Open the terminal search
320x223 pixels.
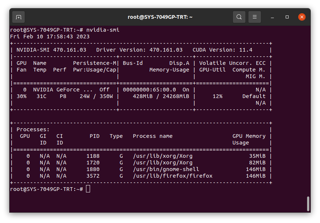[x=239, y=17]
